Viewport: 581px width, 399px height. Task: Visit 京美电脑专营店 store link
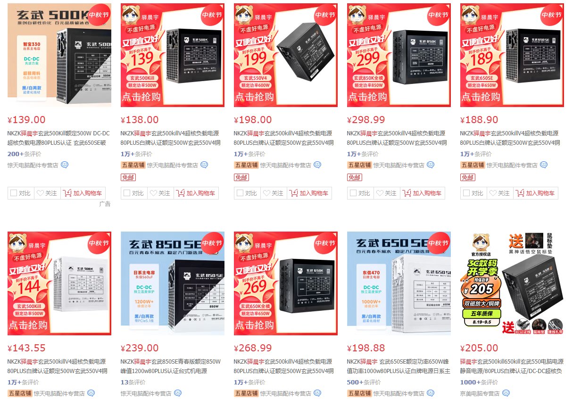tap(480, 393)
